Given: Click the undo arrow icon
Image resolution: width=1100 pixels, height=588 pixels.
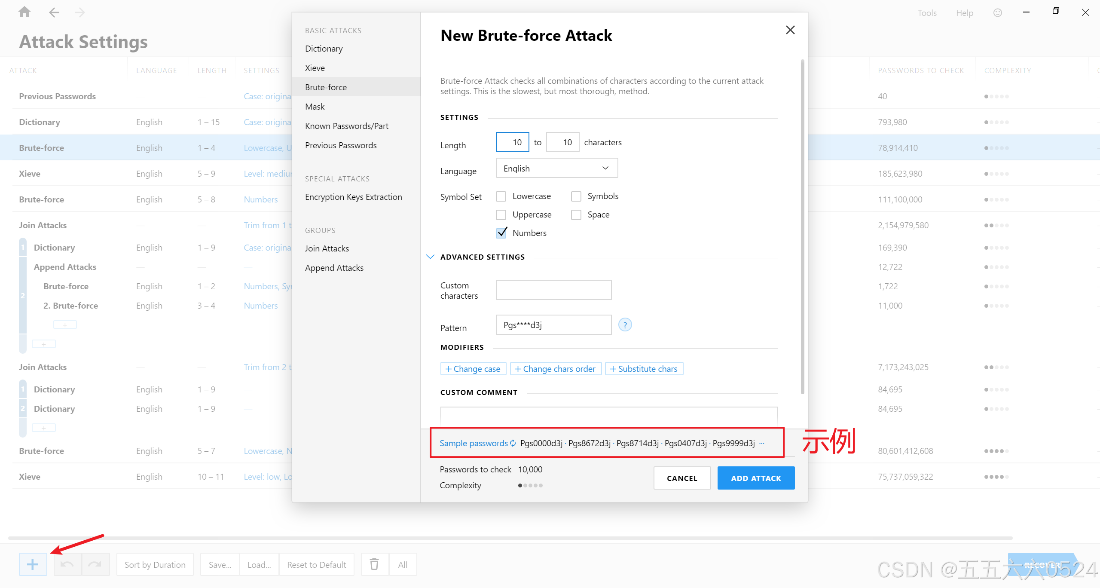Looking at the screenshot, I should tap(67, 564).
